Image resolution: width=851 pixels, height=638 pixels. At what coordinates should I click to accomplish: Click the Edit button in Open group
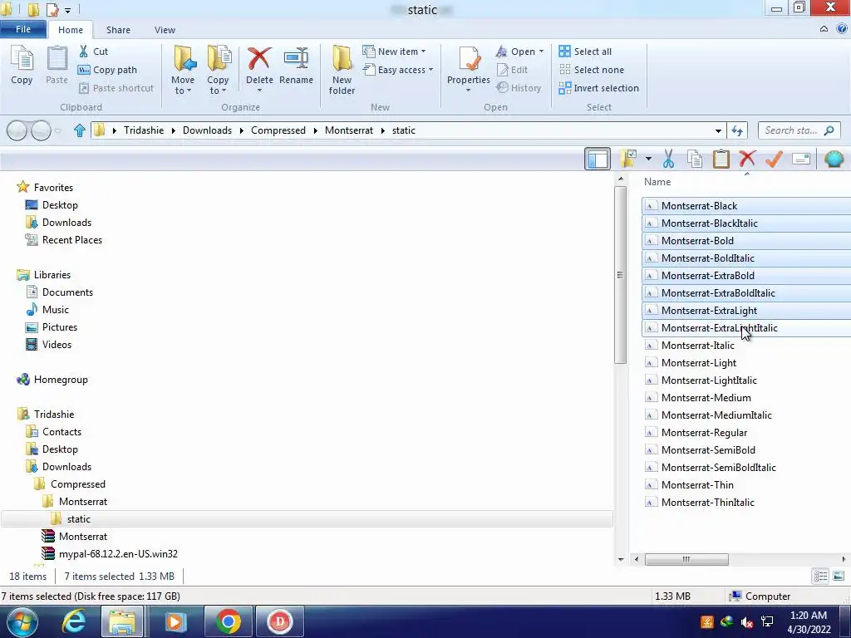pos(512,70)
